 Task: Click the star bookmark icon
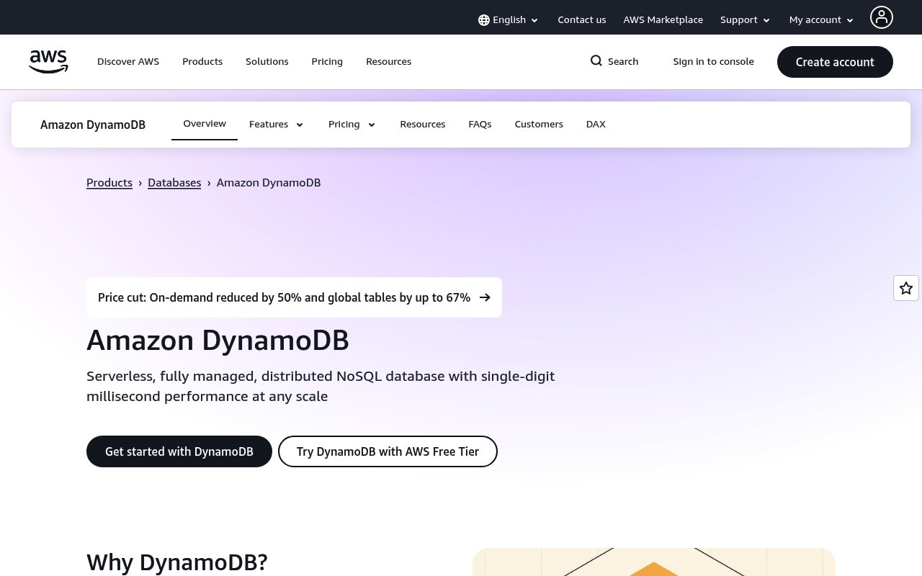coord(905,288)
